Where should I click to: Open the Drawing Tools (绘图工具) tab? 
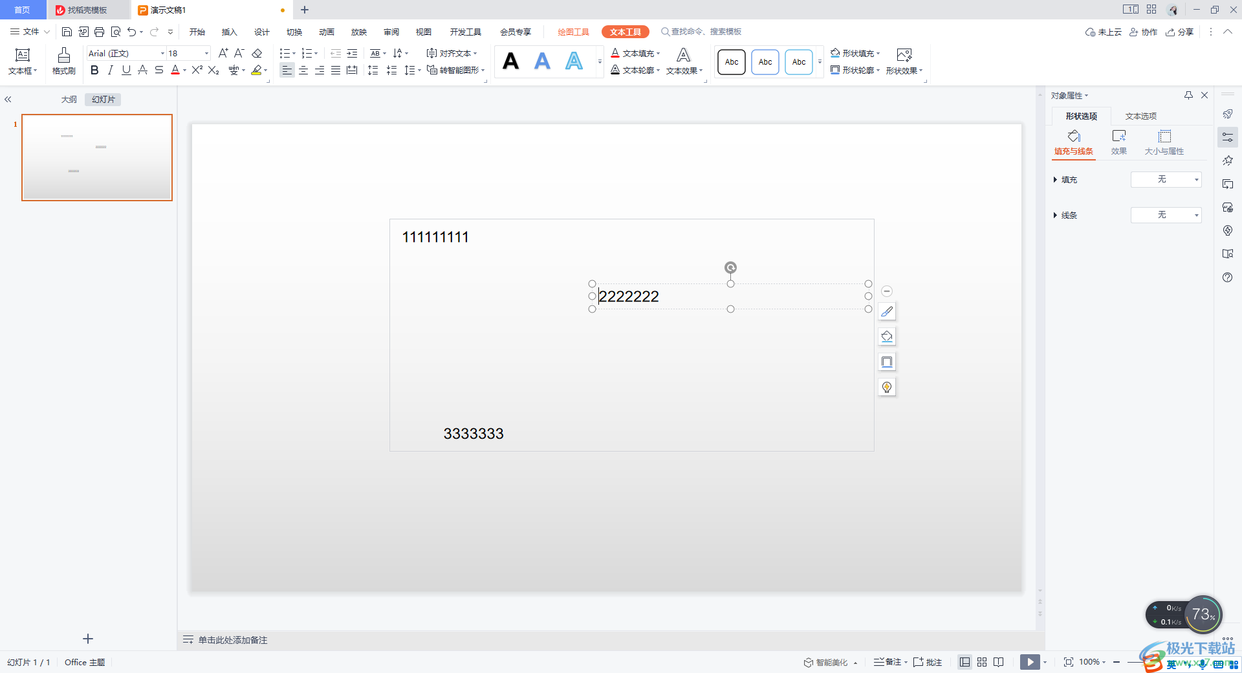click(574, 32)
